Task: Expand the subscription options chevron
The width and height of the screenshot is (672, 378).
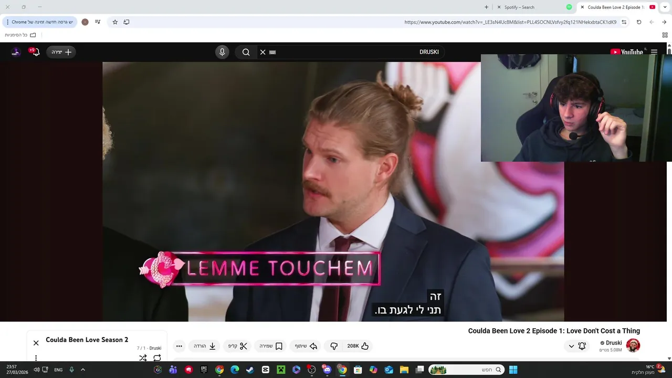Action: click(x=571, y=346)
